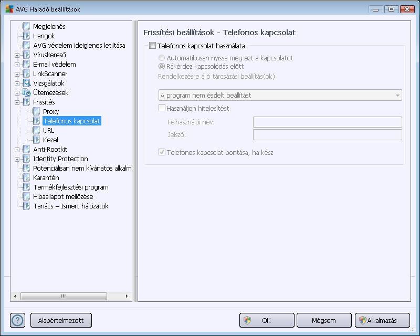Click the Termékfejlesztési program icon
420x336 pixels.
[x=26, y=187]
